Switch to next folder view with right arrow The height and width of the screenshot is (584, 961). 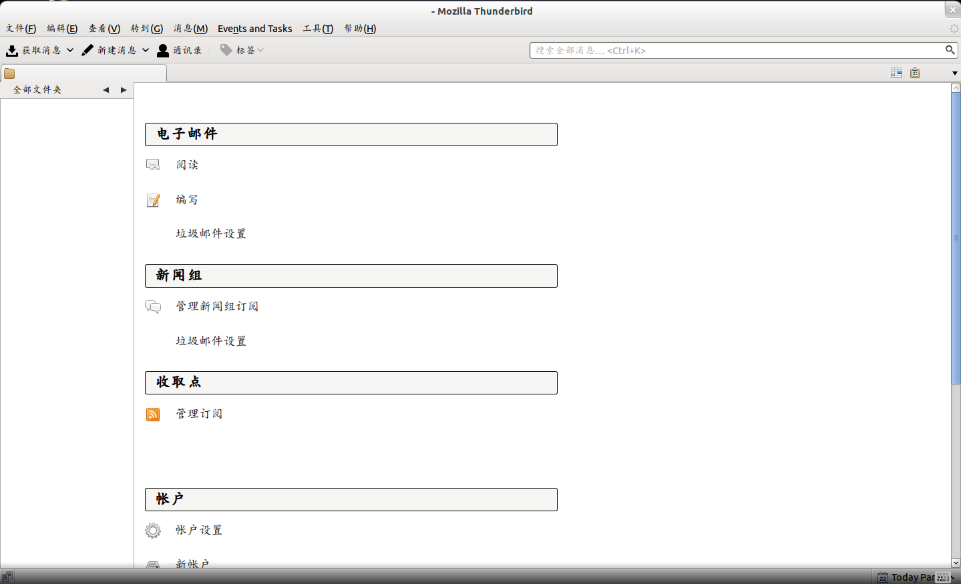click(124, 90)
